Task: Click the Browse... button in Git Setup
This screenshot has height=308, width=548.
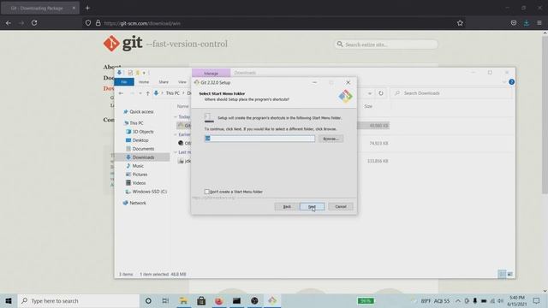Action: pos(331,139)
